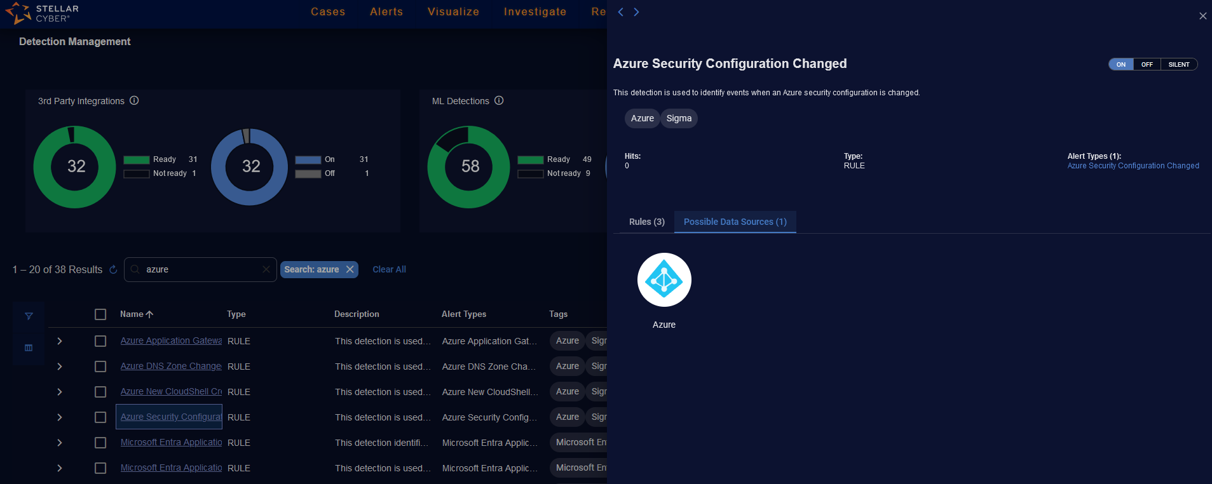The image size is (1212, 484).
Task: Expand the Azure Application Gateway row
Action: point(60,341)
